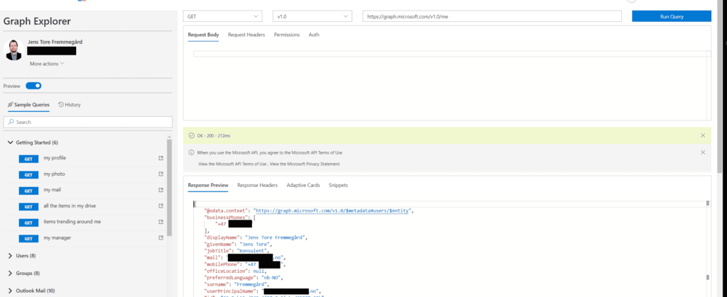Click the query URL input field

(492, 16)
